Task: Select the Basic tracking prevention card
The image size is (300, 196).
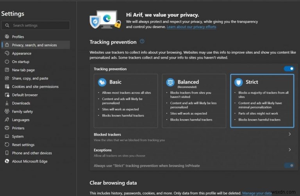Action: coord(126,101)
